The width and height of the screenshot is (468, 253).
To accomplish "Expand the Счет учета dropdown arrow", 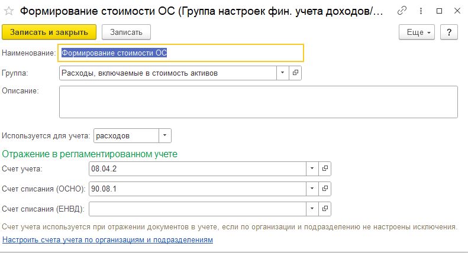I will click(312, 169).
